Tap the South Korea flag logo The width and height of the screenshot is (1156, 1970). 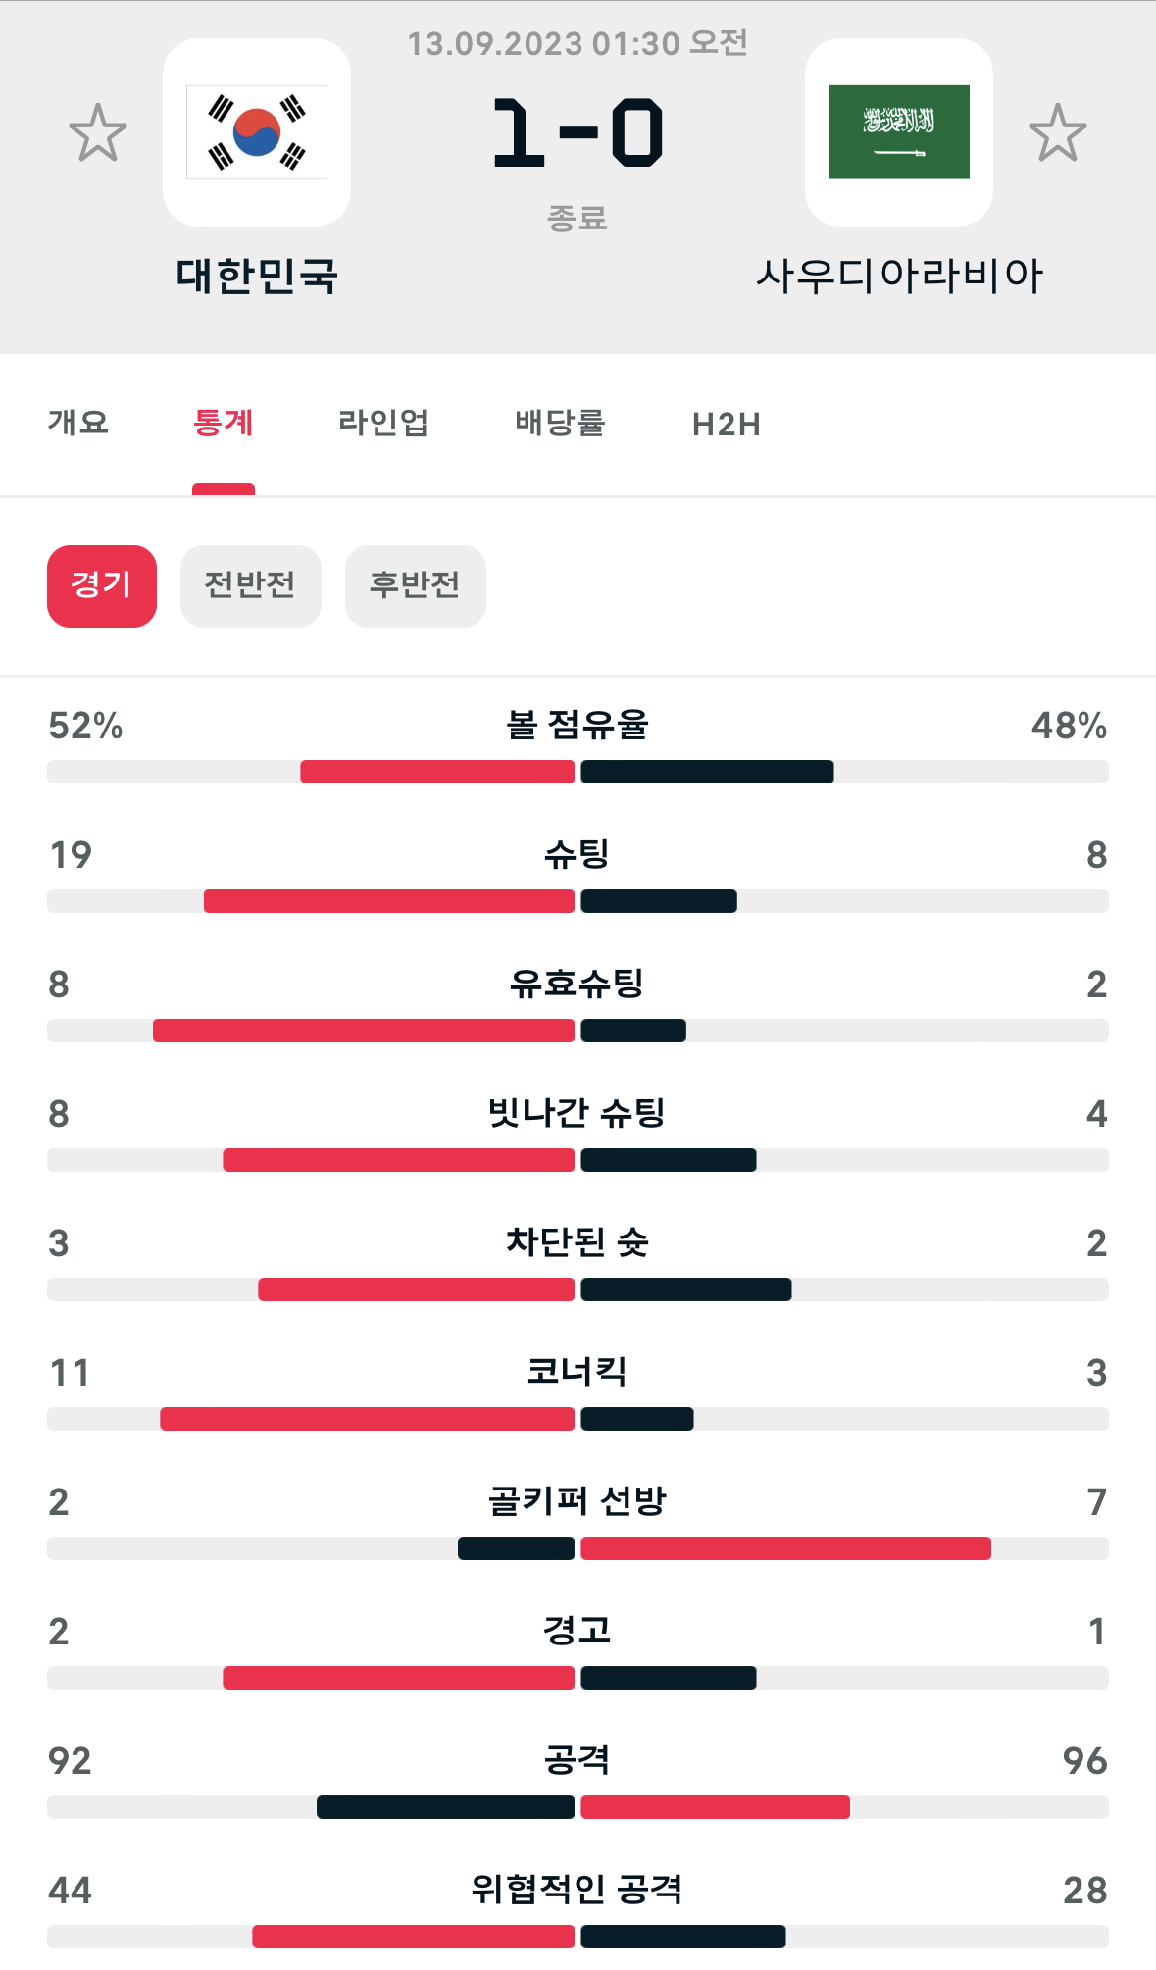(257, 132)
